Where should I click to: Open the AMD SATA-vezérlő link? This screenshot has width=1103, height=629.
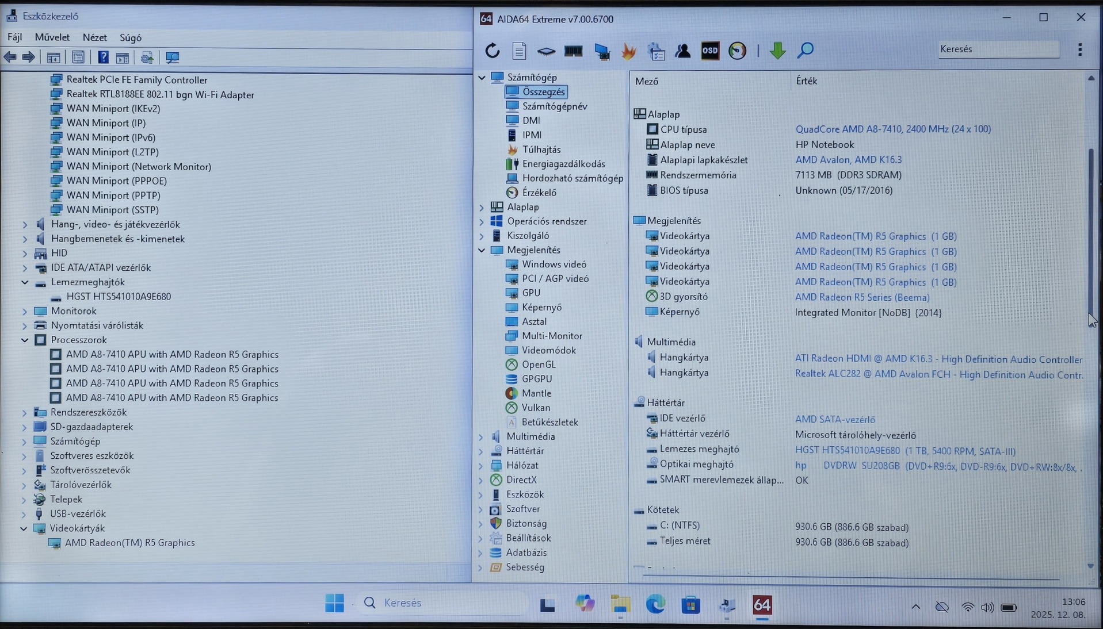(x=835, y=420)
